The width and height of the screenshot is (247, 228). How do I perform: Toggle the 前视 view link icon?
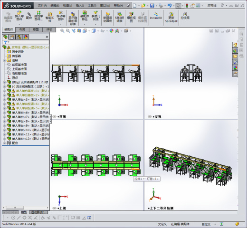coord(54,116)
